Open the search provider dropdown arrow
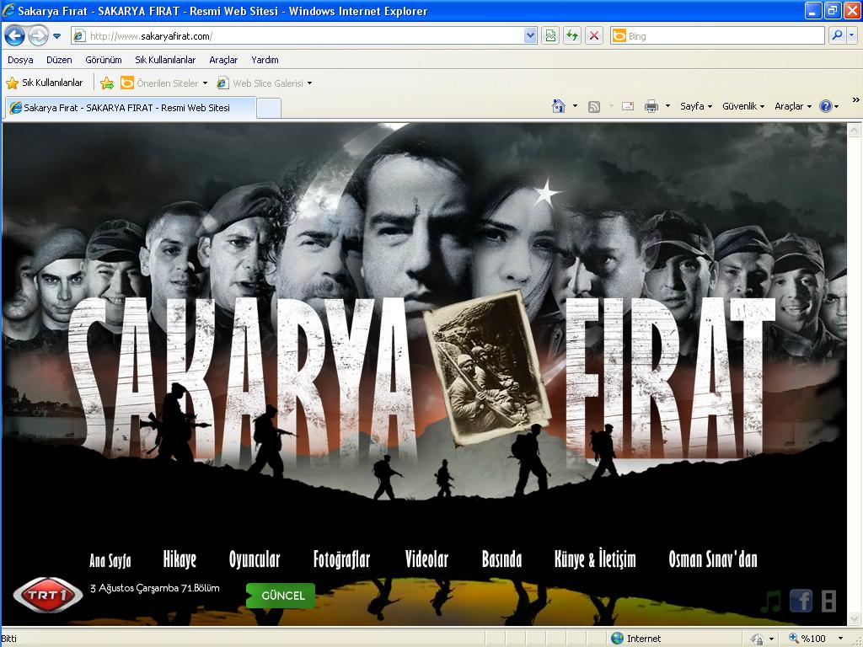The height and width of the screenshot is (647, 863). coord(852,35)
